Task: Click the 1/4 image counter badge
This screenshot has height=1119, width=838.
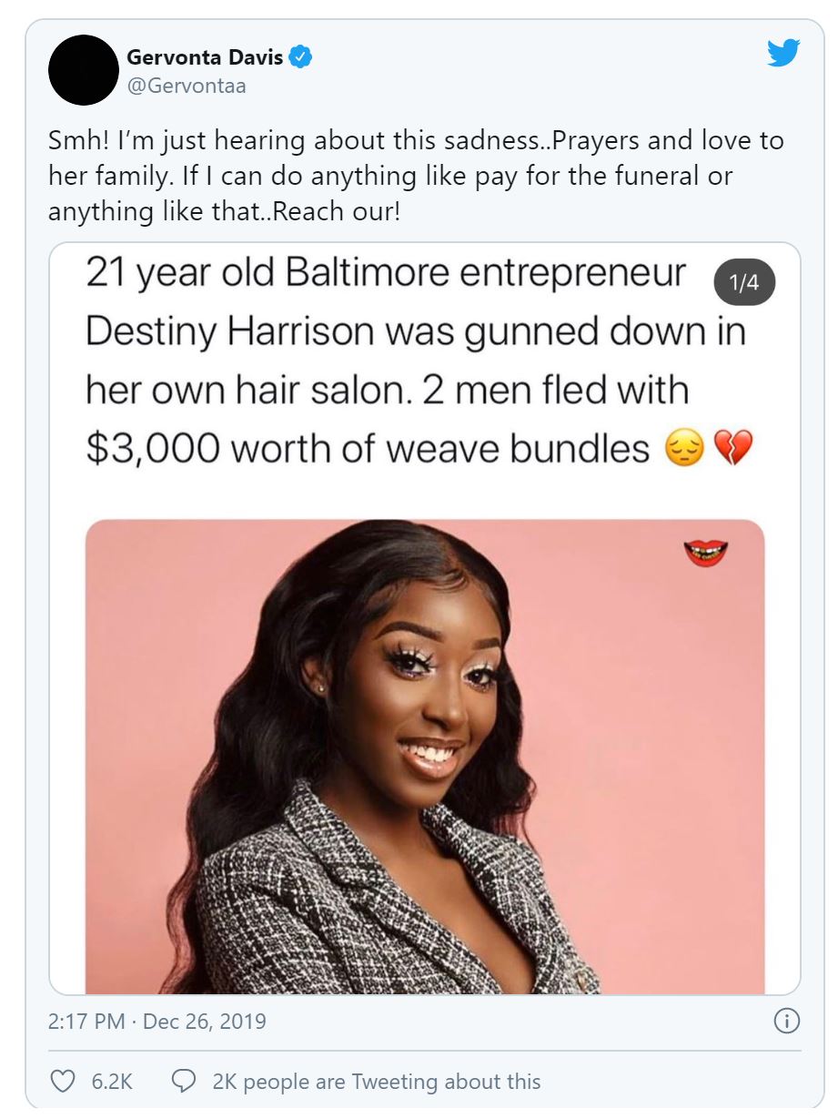Action: (745, 283)
